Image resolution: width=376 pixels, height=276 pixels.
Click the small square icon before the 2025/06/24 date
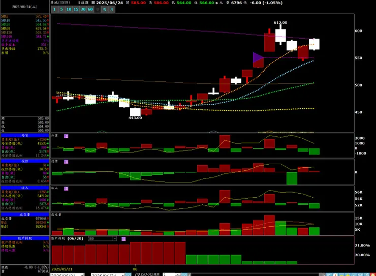point(93,3)
